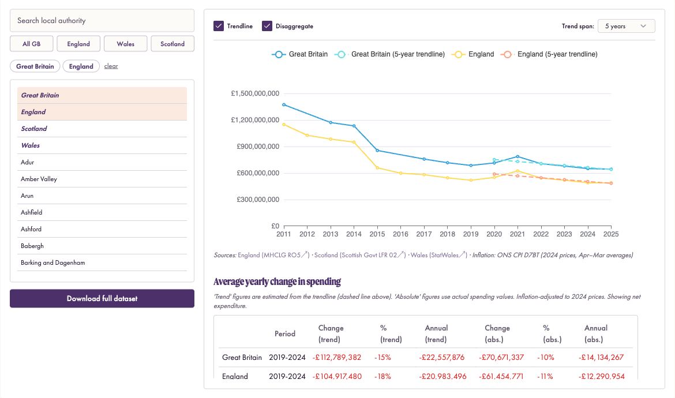Image resolution: width=675 pixels, height=398 pixels.
Task: Click the clear link
Action: (x=111, y=66)
